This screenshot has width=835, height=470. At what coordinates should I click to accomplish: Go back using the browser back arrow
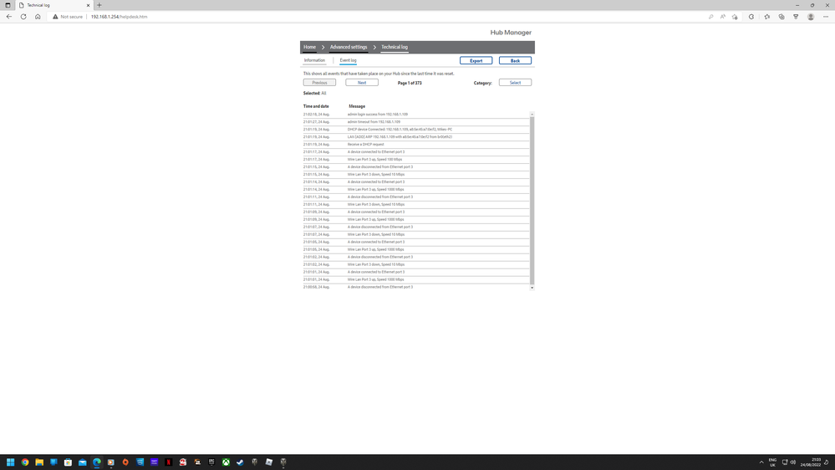point(9,17)
